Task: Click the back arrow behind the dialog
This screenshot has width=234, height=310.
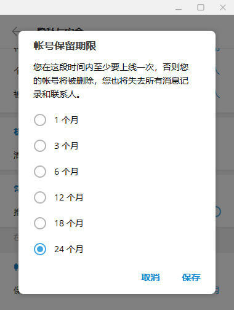Action: (x=15, y=31)
